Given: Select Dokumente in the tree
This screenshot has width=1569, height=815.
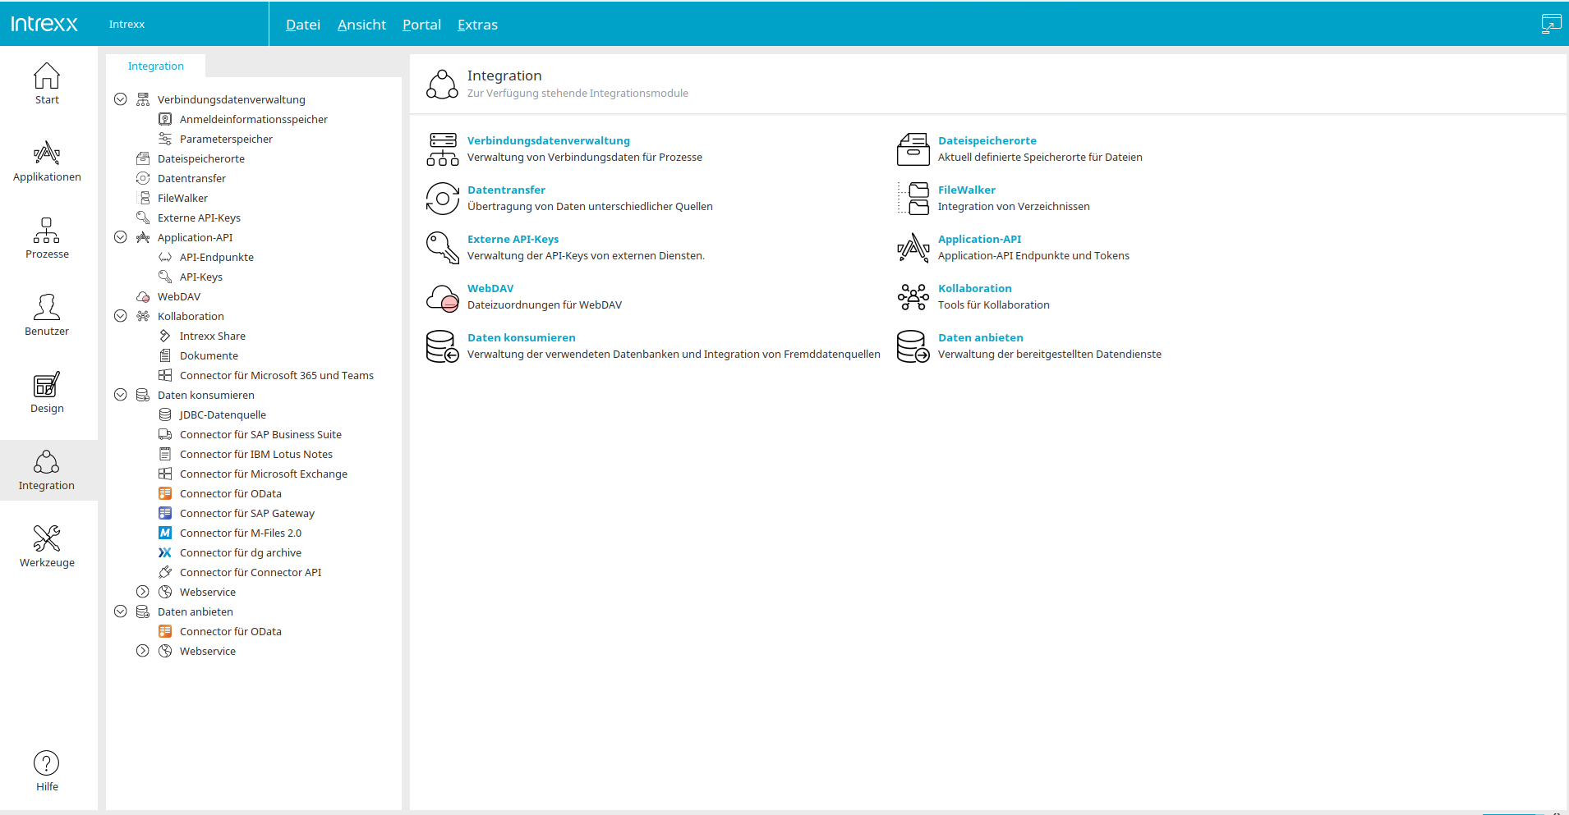Looking at the screenshot, I should point(209,355).
